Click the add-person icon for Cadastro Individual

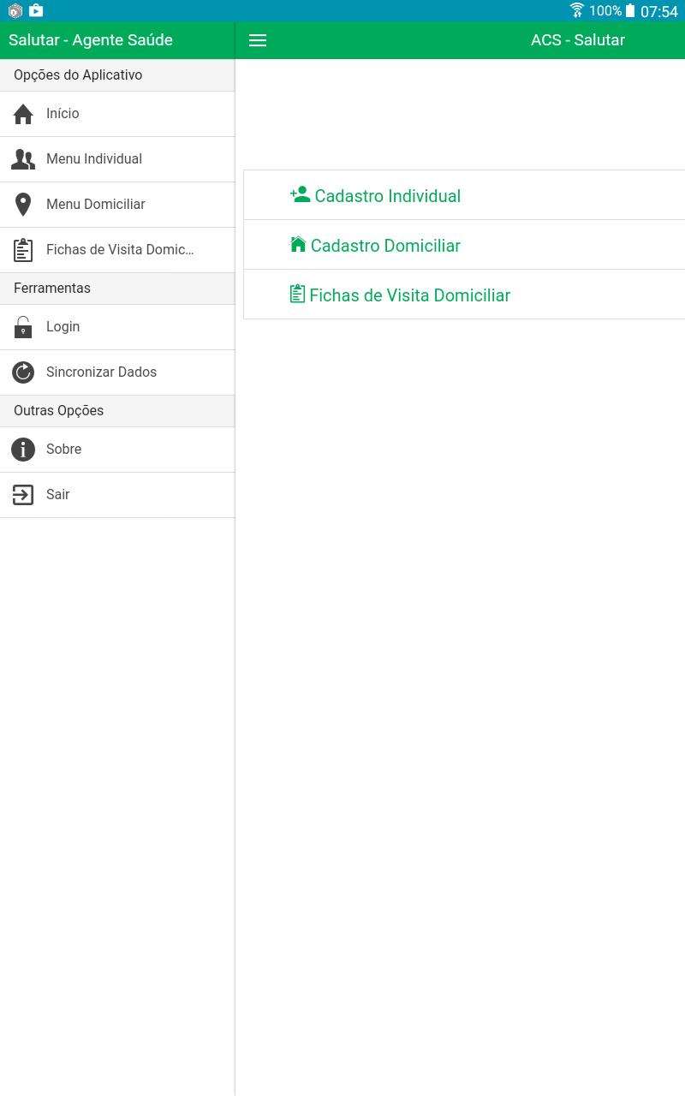pyautogui.click(x=300, y=194)
